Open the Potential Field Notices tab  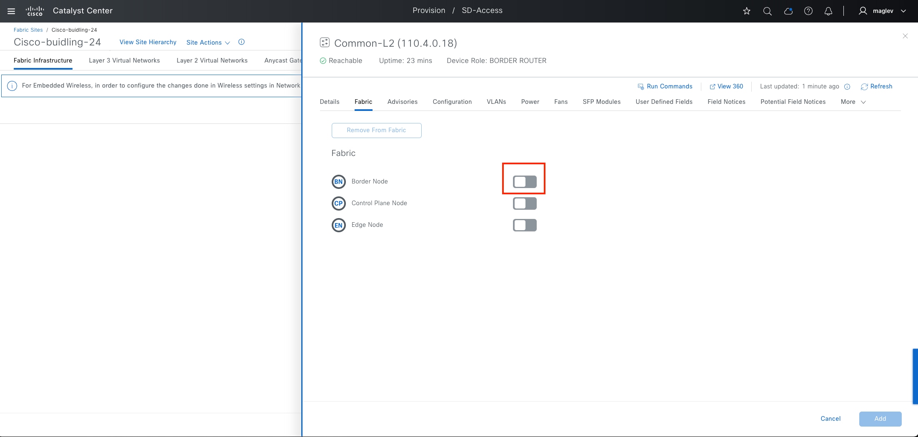(793, 102)
